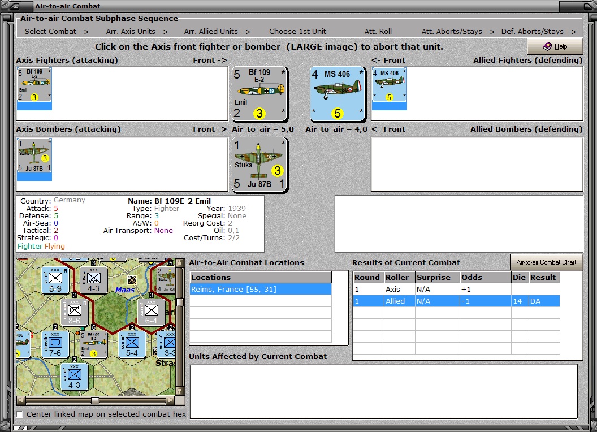Select the round 1 Allied result row
The height and width of the screenshot is (432, 597).
pos(456,301)
